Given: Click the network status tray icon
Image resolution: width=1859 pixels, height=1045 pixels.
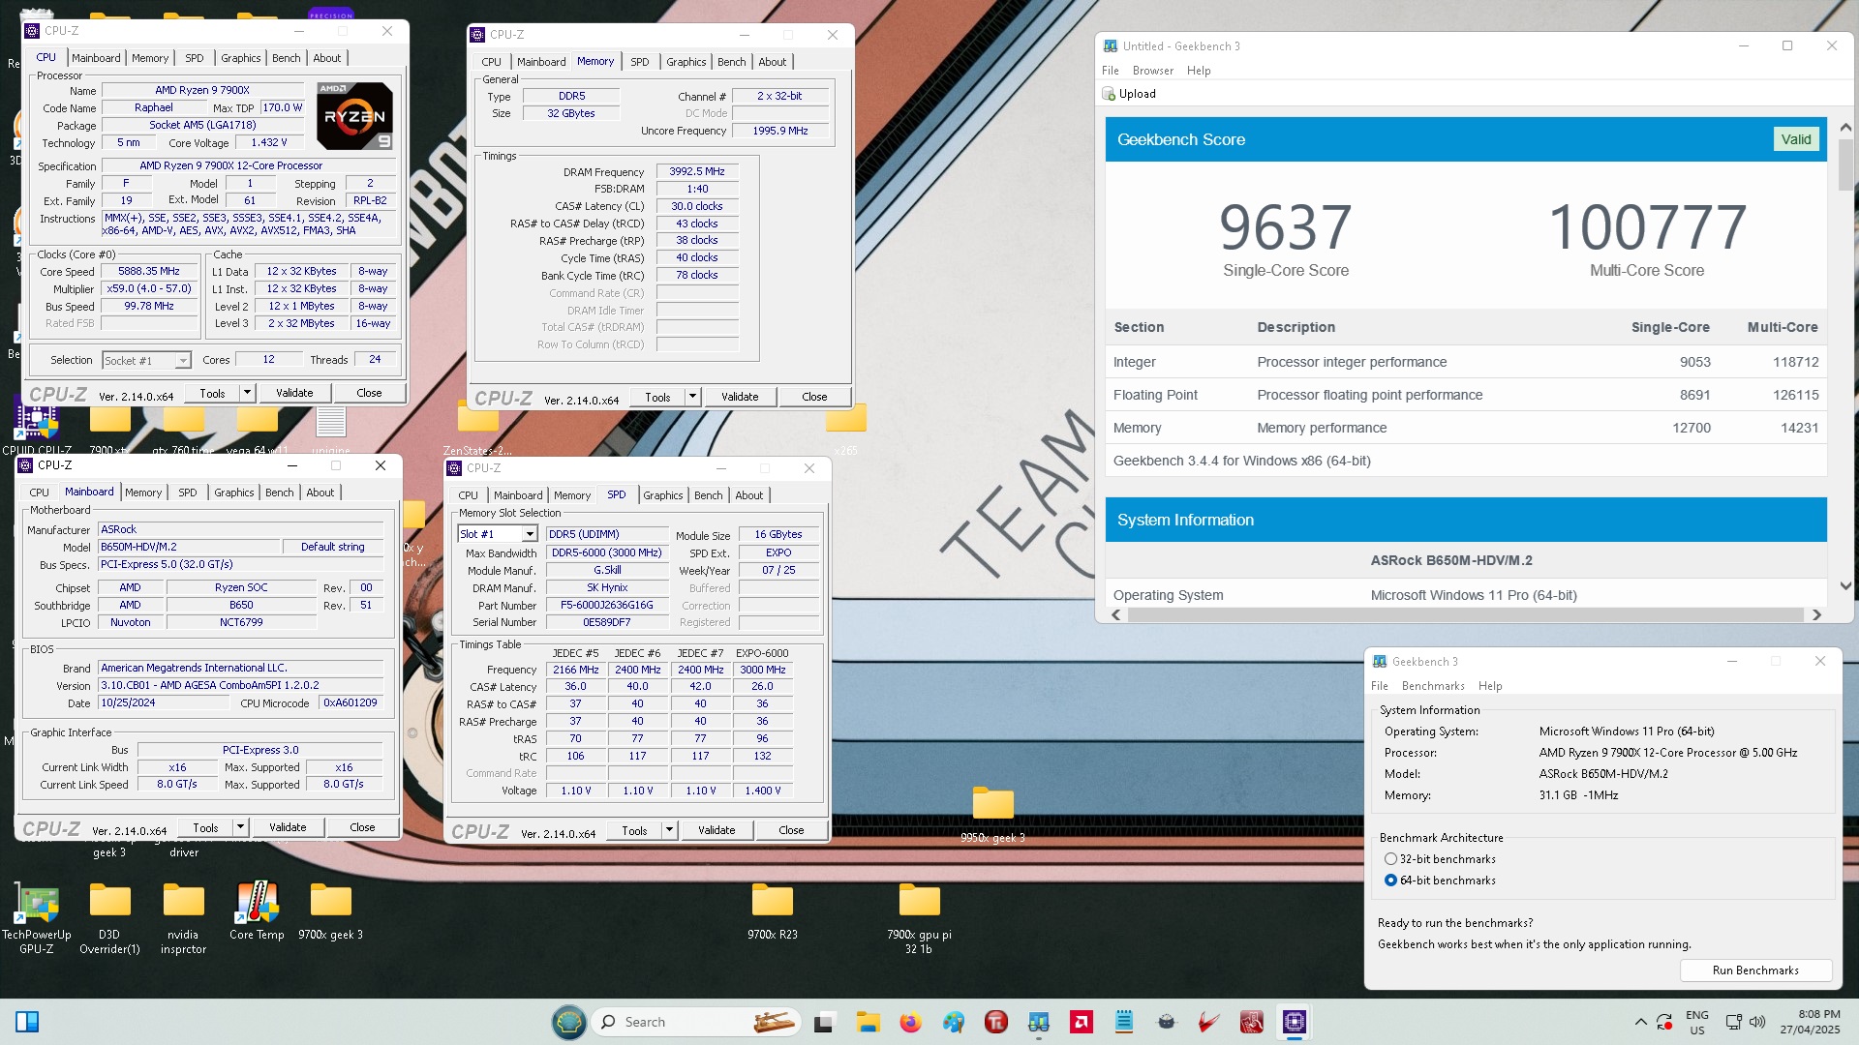Looking at the screenshot, I should [x=1733, y=1022].
